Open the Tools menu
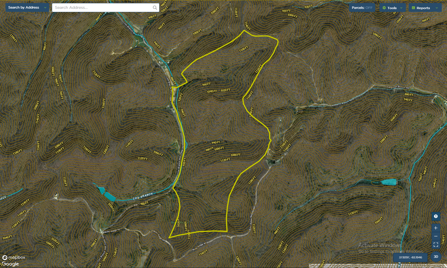Screen dimensions: 447x268 (392, 8)
